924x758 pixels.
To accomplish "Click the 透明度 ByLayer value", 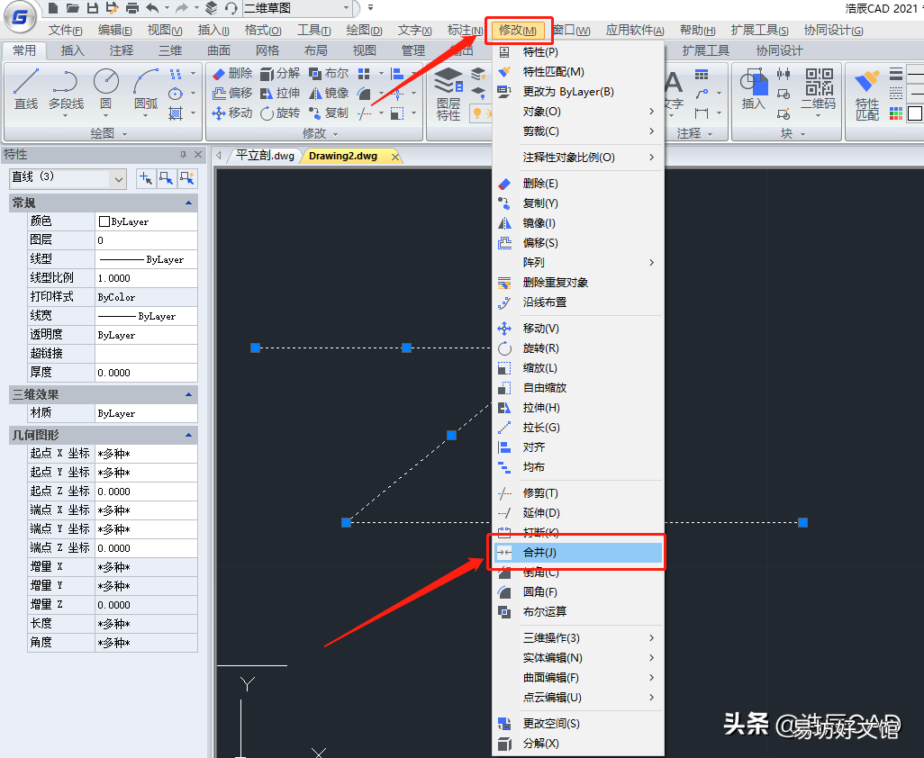I will (x=146, y=335).
